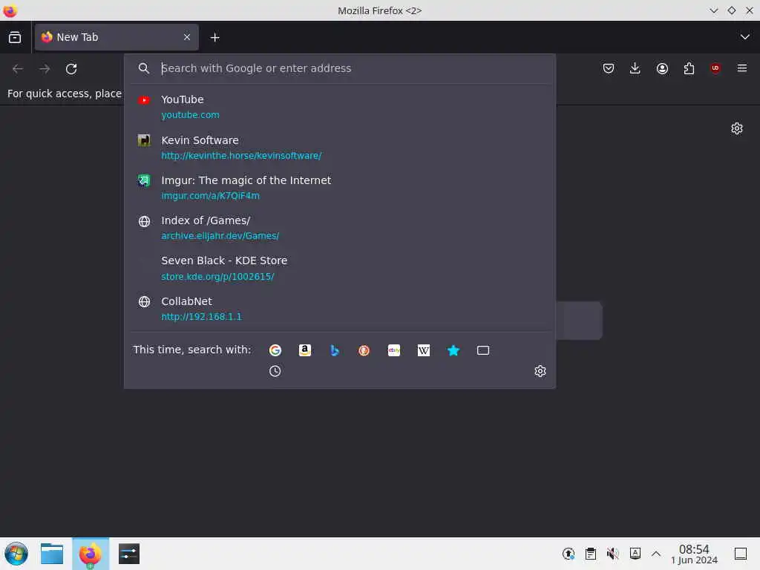Image resolution: width=760 pixels, height=570 pixels.
Task: Select Seven Black - KDE Store suggestion
Action: (x=340, y=268)
